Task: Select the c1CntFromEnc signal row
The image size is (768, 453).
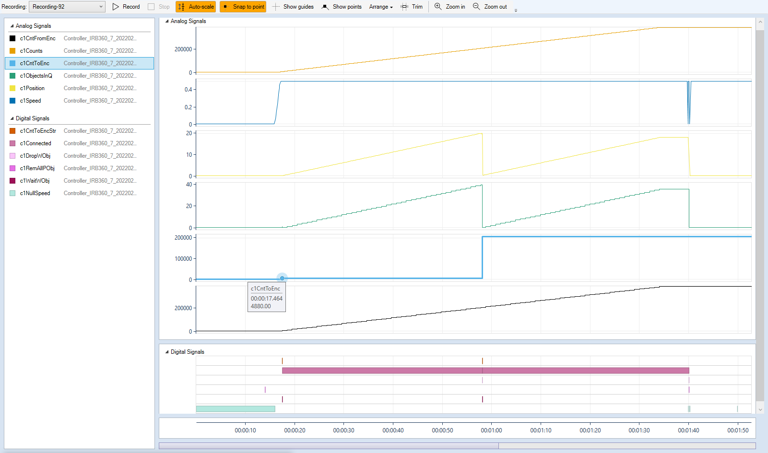Action: point(79,38)
